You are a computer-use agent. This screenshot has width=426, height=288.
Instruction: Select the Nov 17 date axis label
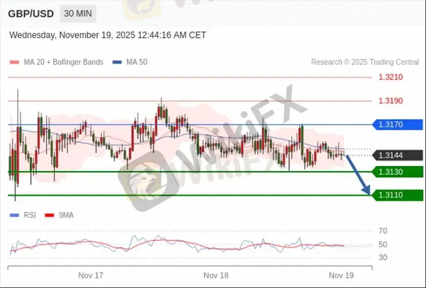point(91,275)
